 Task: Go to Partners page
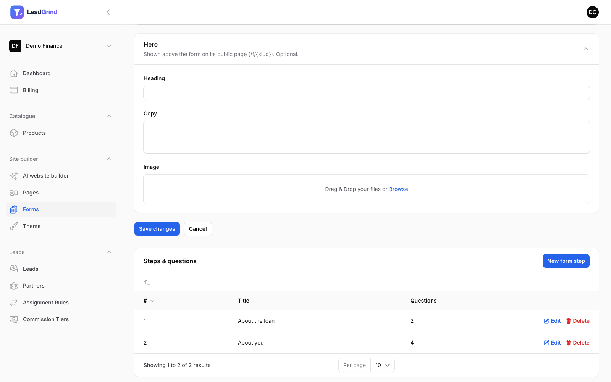(x=61, y=286)
